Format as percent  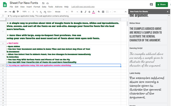click(x=37, y=12)
